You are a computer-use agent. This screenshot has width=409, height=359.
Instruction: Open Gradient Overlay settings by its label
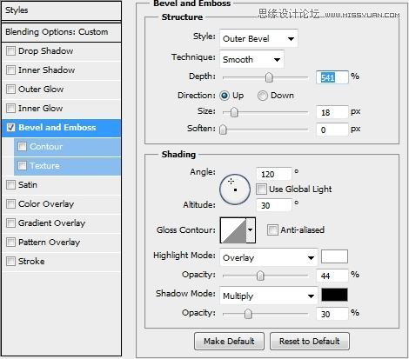coord(52,223)
